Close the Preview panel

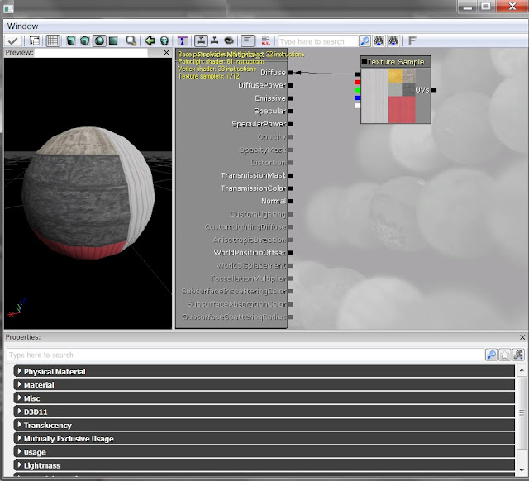pos(166,53)
